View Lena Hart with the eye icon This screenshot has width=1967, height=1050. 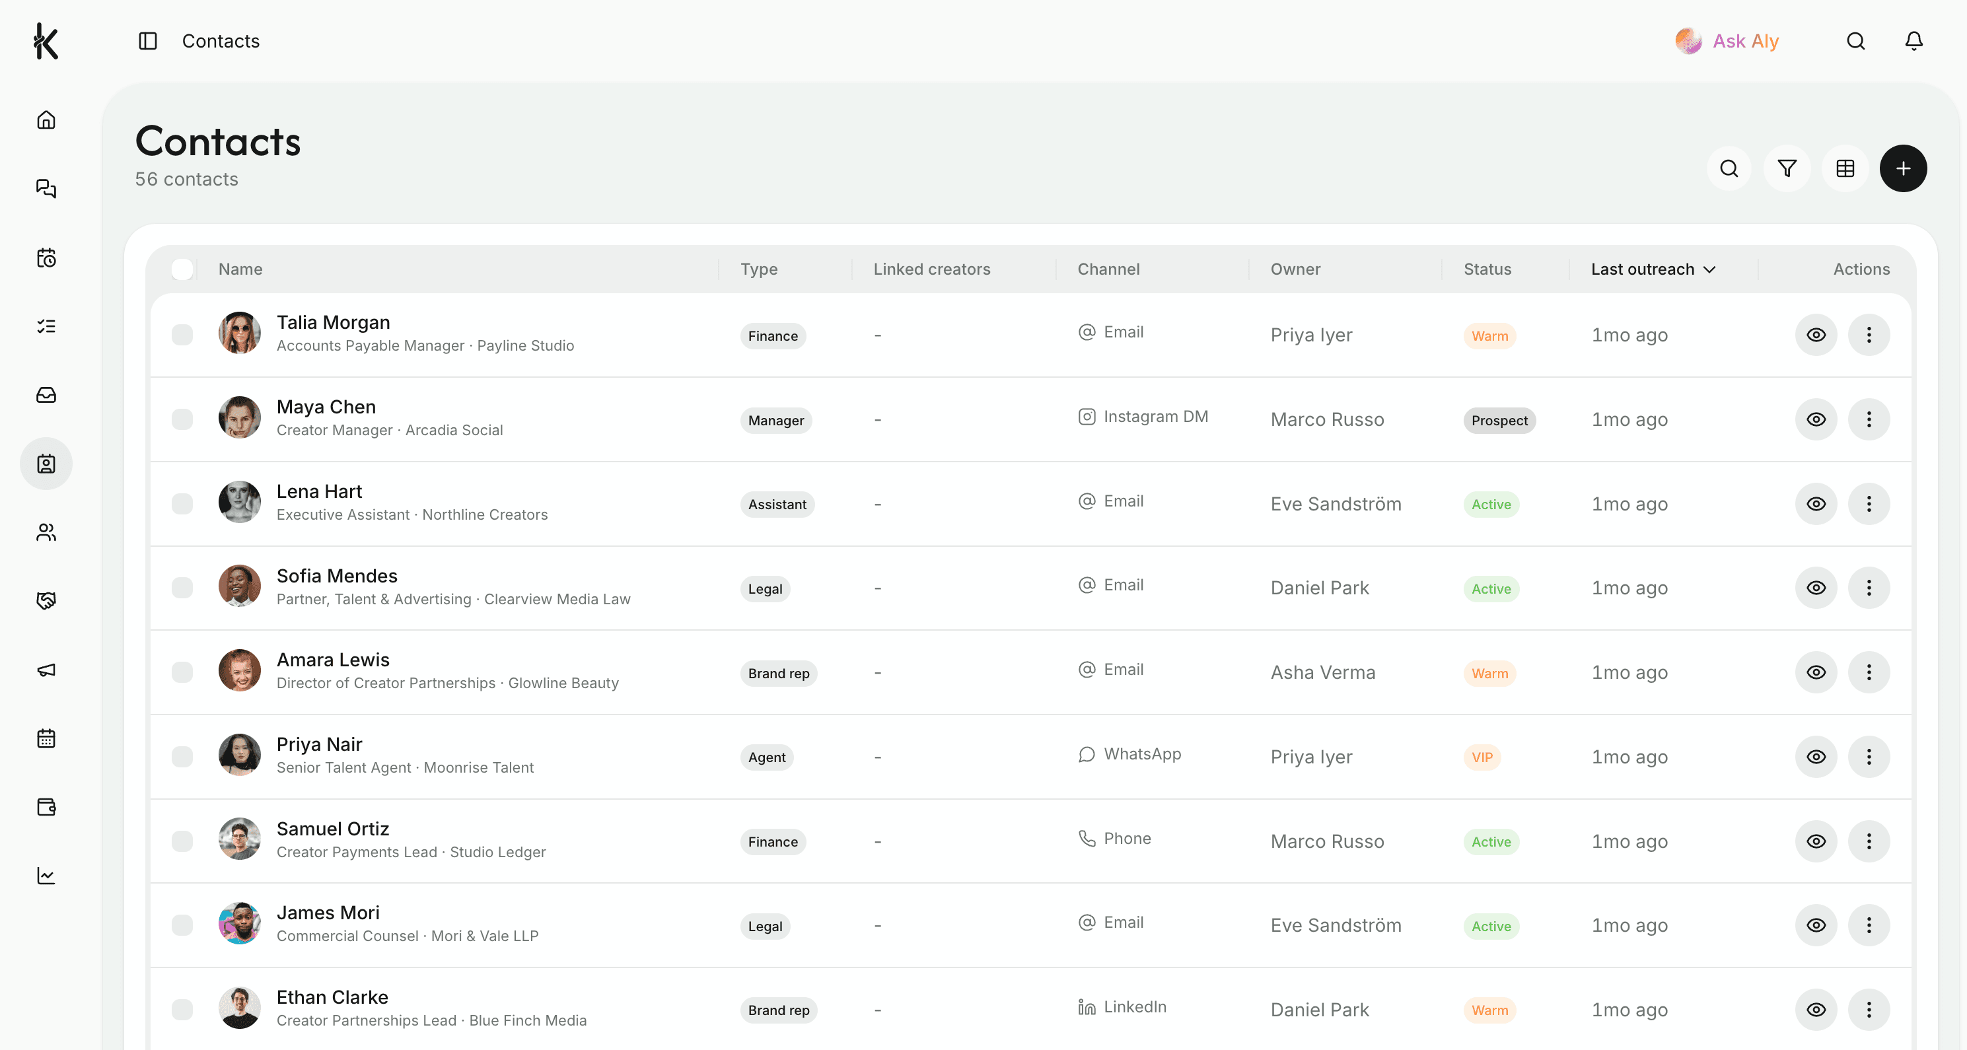pyautogui.click(x=1816, y=504)
